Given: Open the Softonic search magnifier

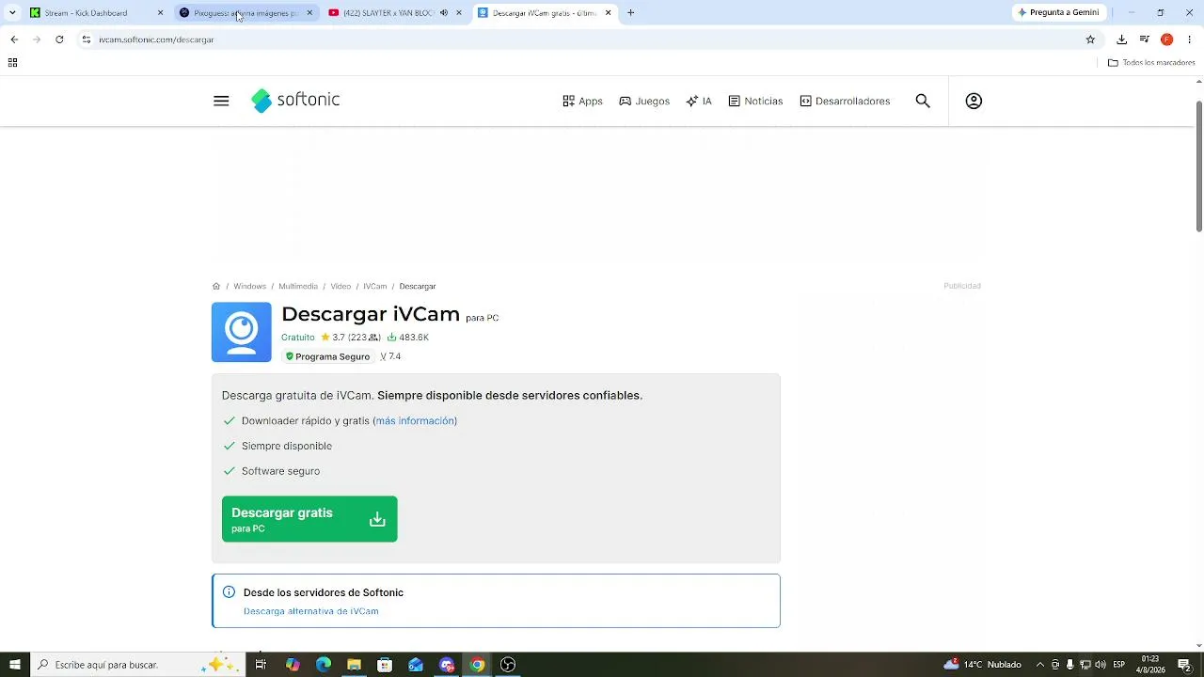Looking at the screenshot, I should coord(923,101).
